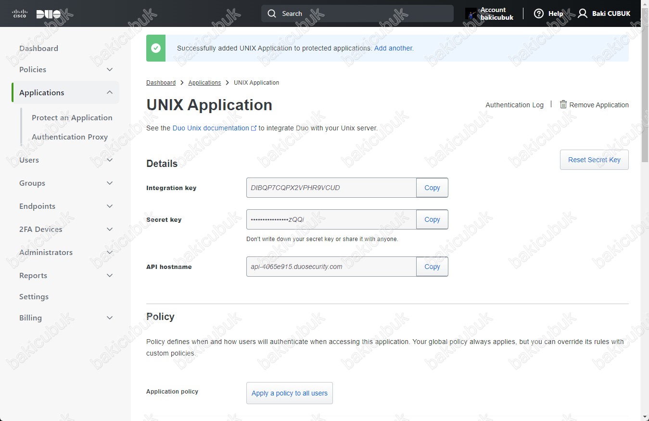
Task: Click the account avatar thumbnail
Action: (471, 13)
